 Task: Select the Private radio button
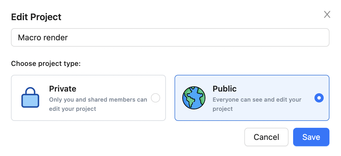155,98
